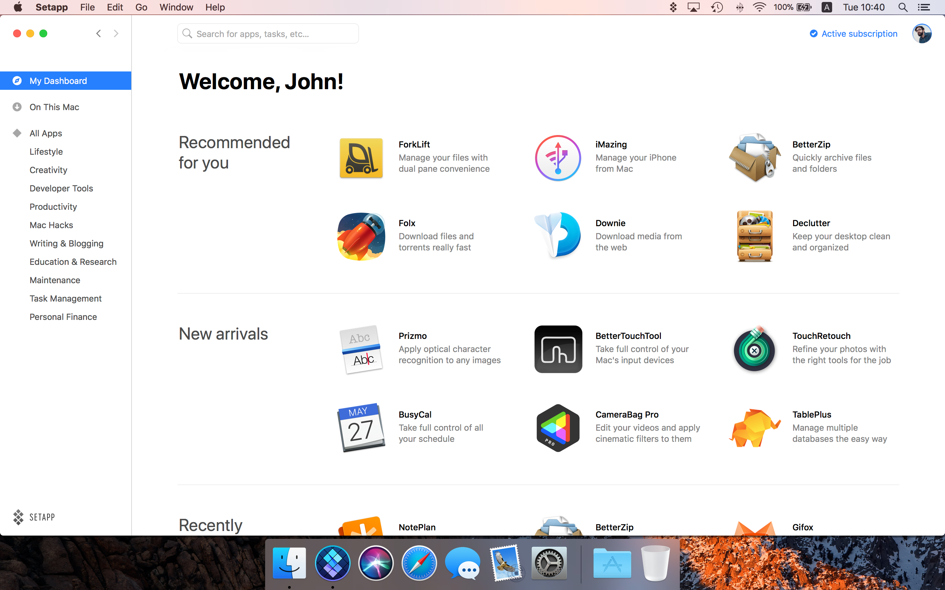Go back with the left arrow

(99, 33)
